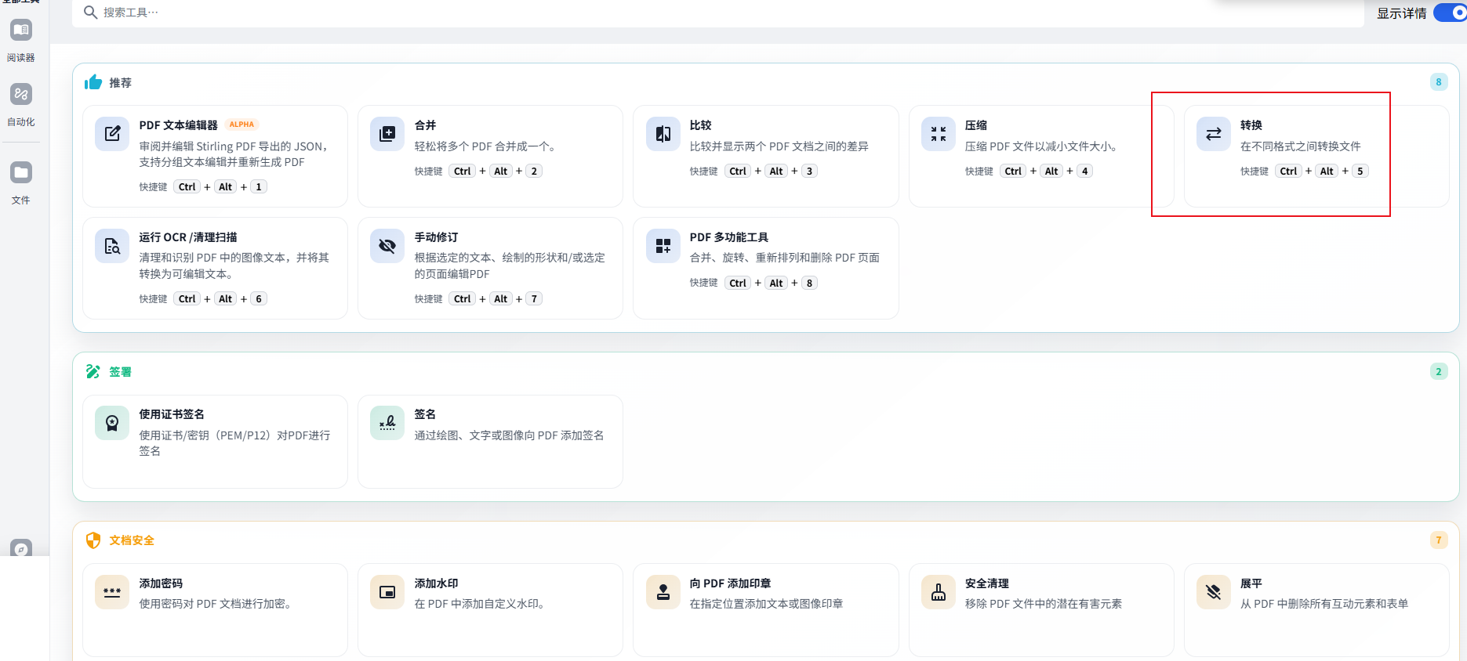
Task: Open the 转换 tool title
Action: pyautogui.click(x=1251, y=125)
